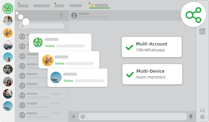Click the search field in contact list

[42, 26]
